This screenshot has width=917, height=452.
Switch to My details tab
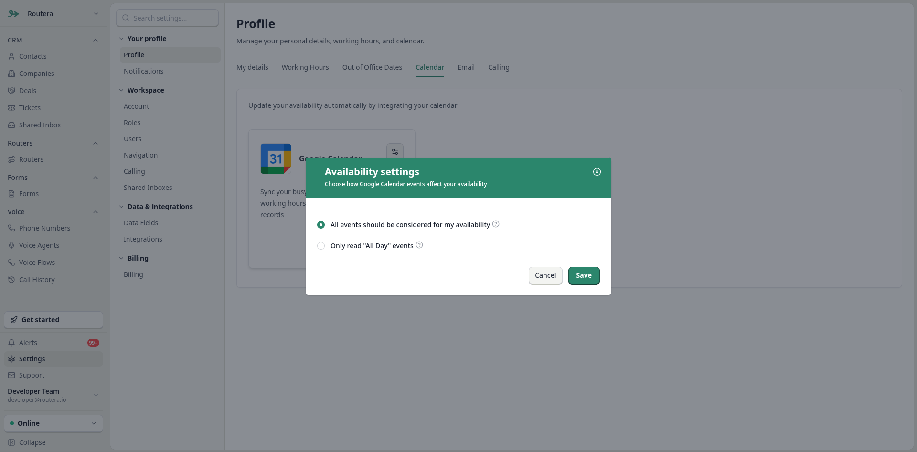coord(252,67)
